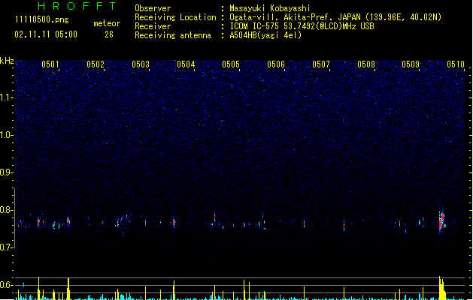Click the Observer label
Image resolution: width=473 pixels, height=300 pixels.
coord(153,8)
